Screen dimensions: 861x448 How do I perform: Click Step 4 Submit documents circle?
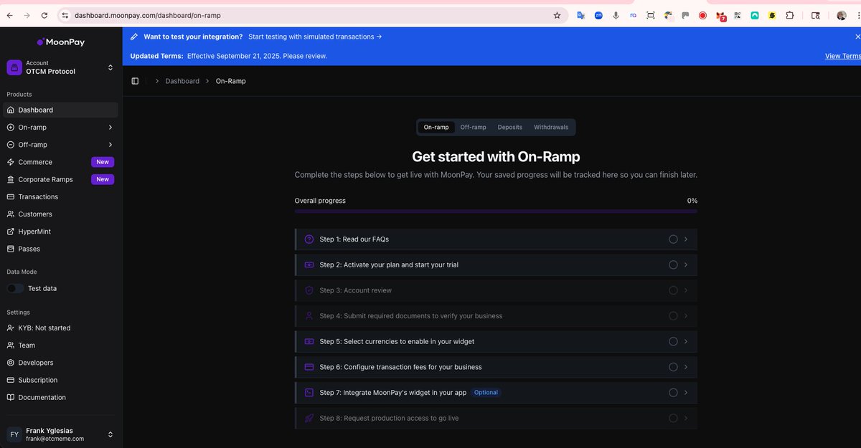[673, 316]
